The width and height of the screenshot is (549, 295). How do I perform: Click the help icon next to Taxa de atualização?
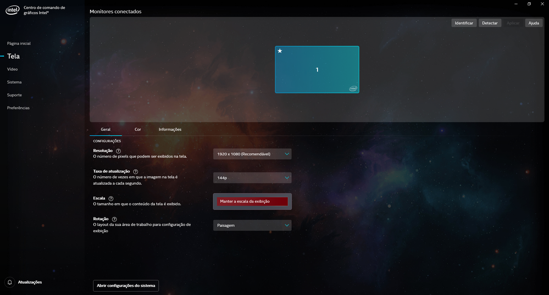pos(136,171)
